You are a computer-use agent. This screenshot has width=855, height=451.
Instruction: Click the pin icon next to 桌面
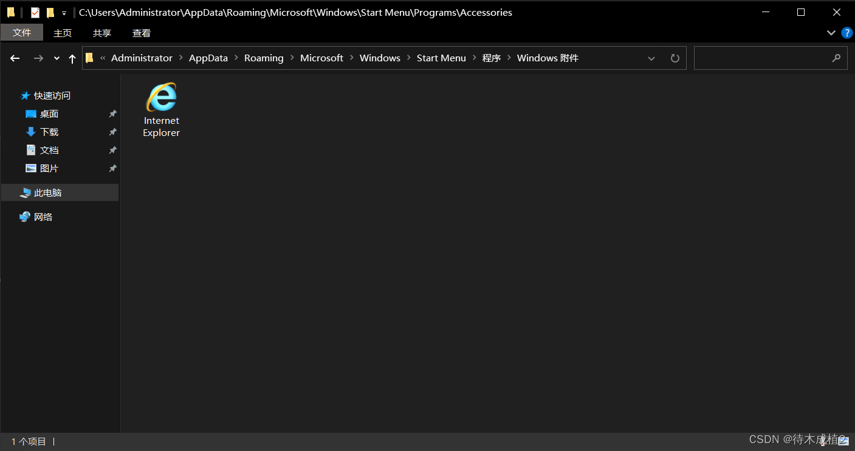[112, 114]
